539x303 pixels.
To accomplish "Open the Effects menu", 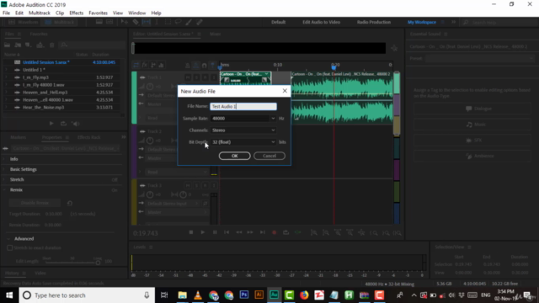I will click(x=77, y=13).
